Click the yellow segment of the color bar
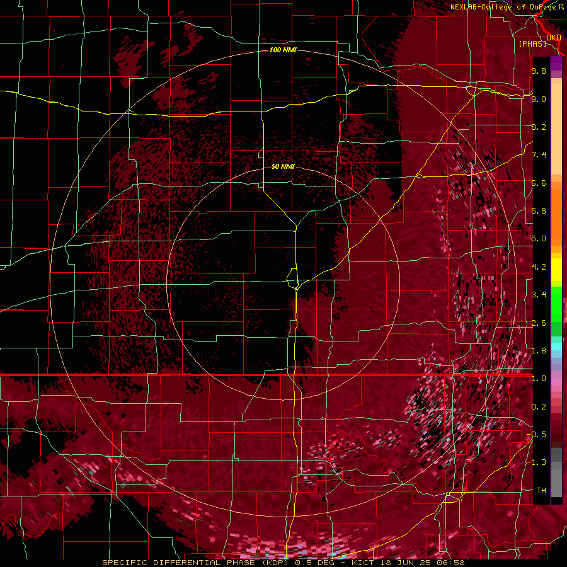 click(556, 270)
